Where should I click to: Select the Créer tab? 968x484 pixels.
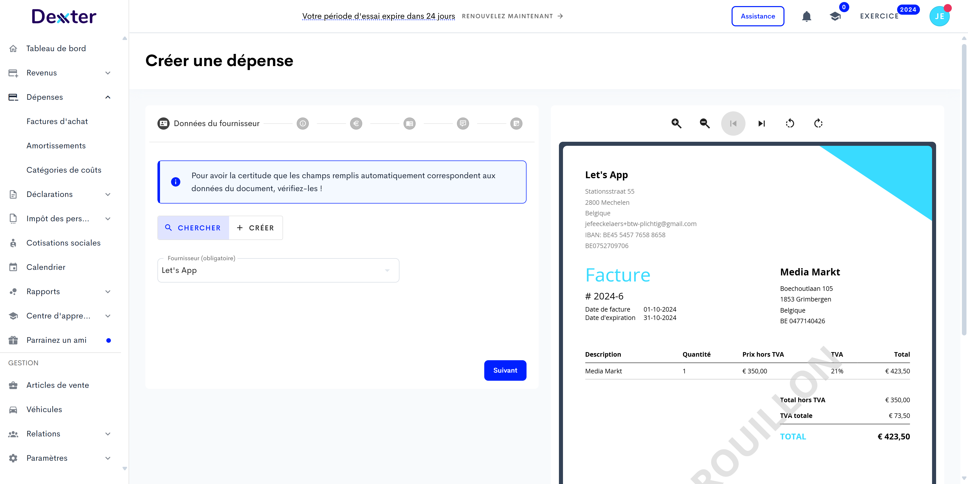point(255,228)
